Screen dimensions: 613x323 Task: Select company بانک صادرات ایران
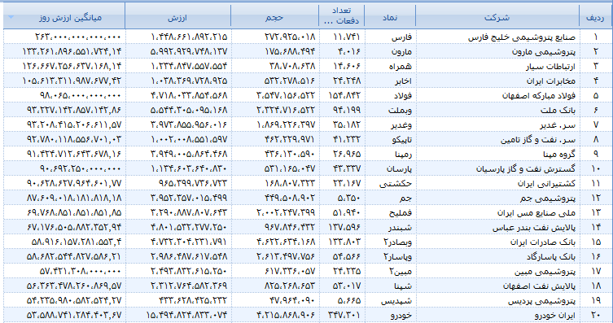pos(543,242)
